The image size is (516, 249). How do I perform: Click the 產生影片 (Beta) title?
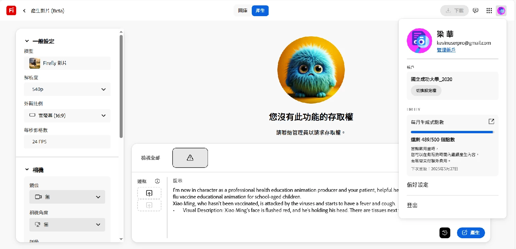point(48,11)
